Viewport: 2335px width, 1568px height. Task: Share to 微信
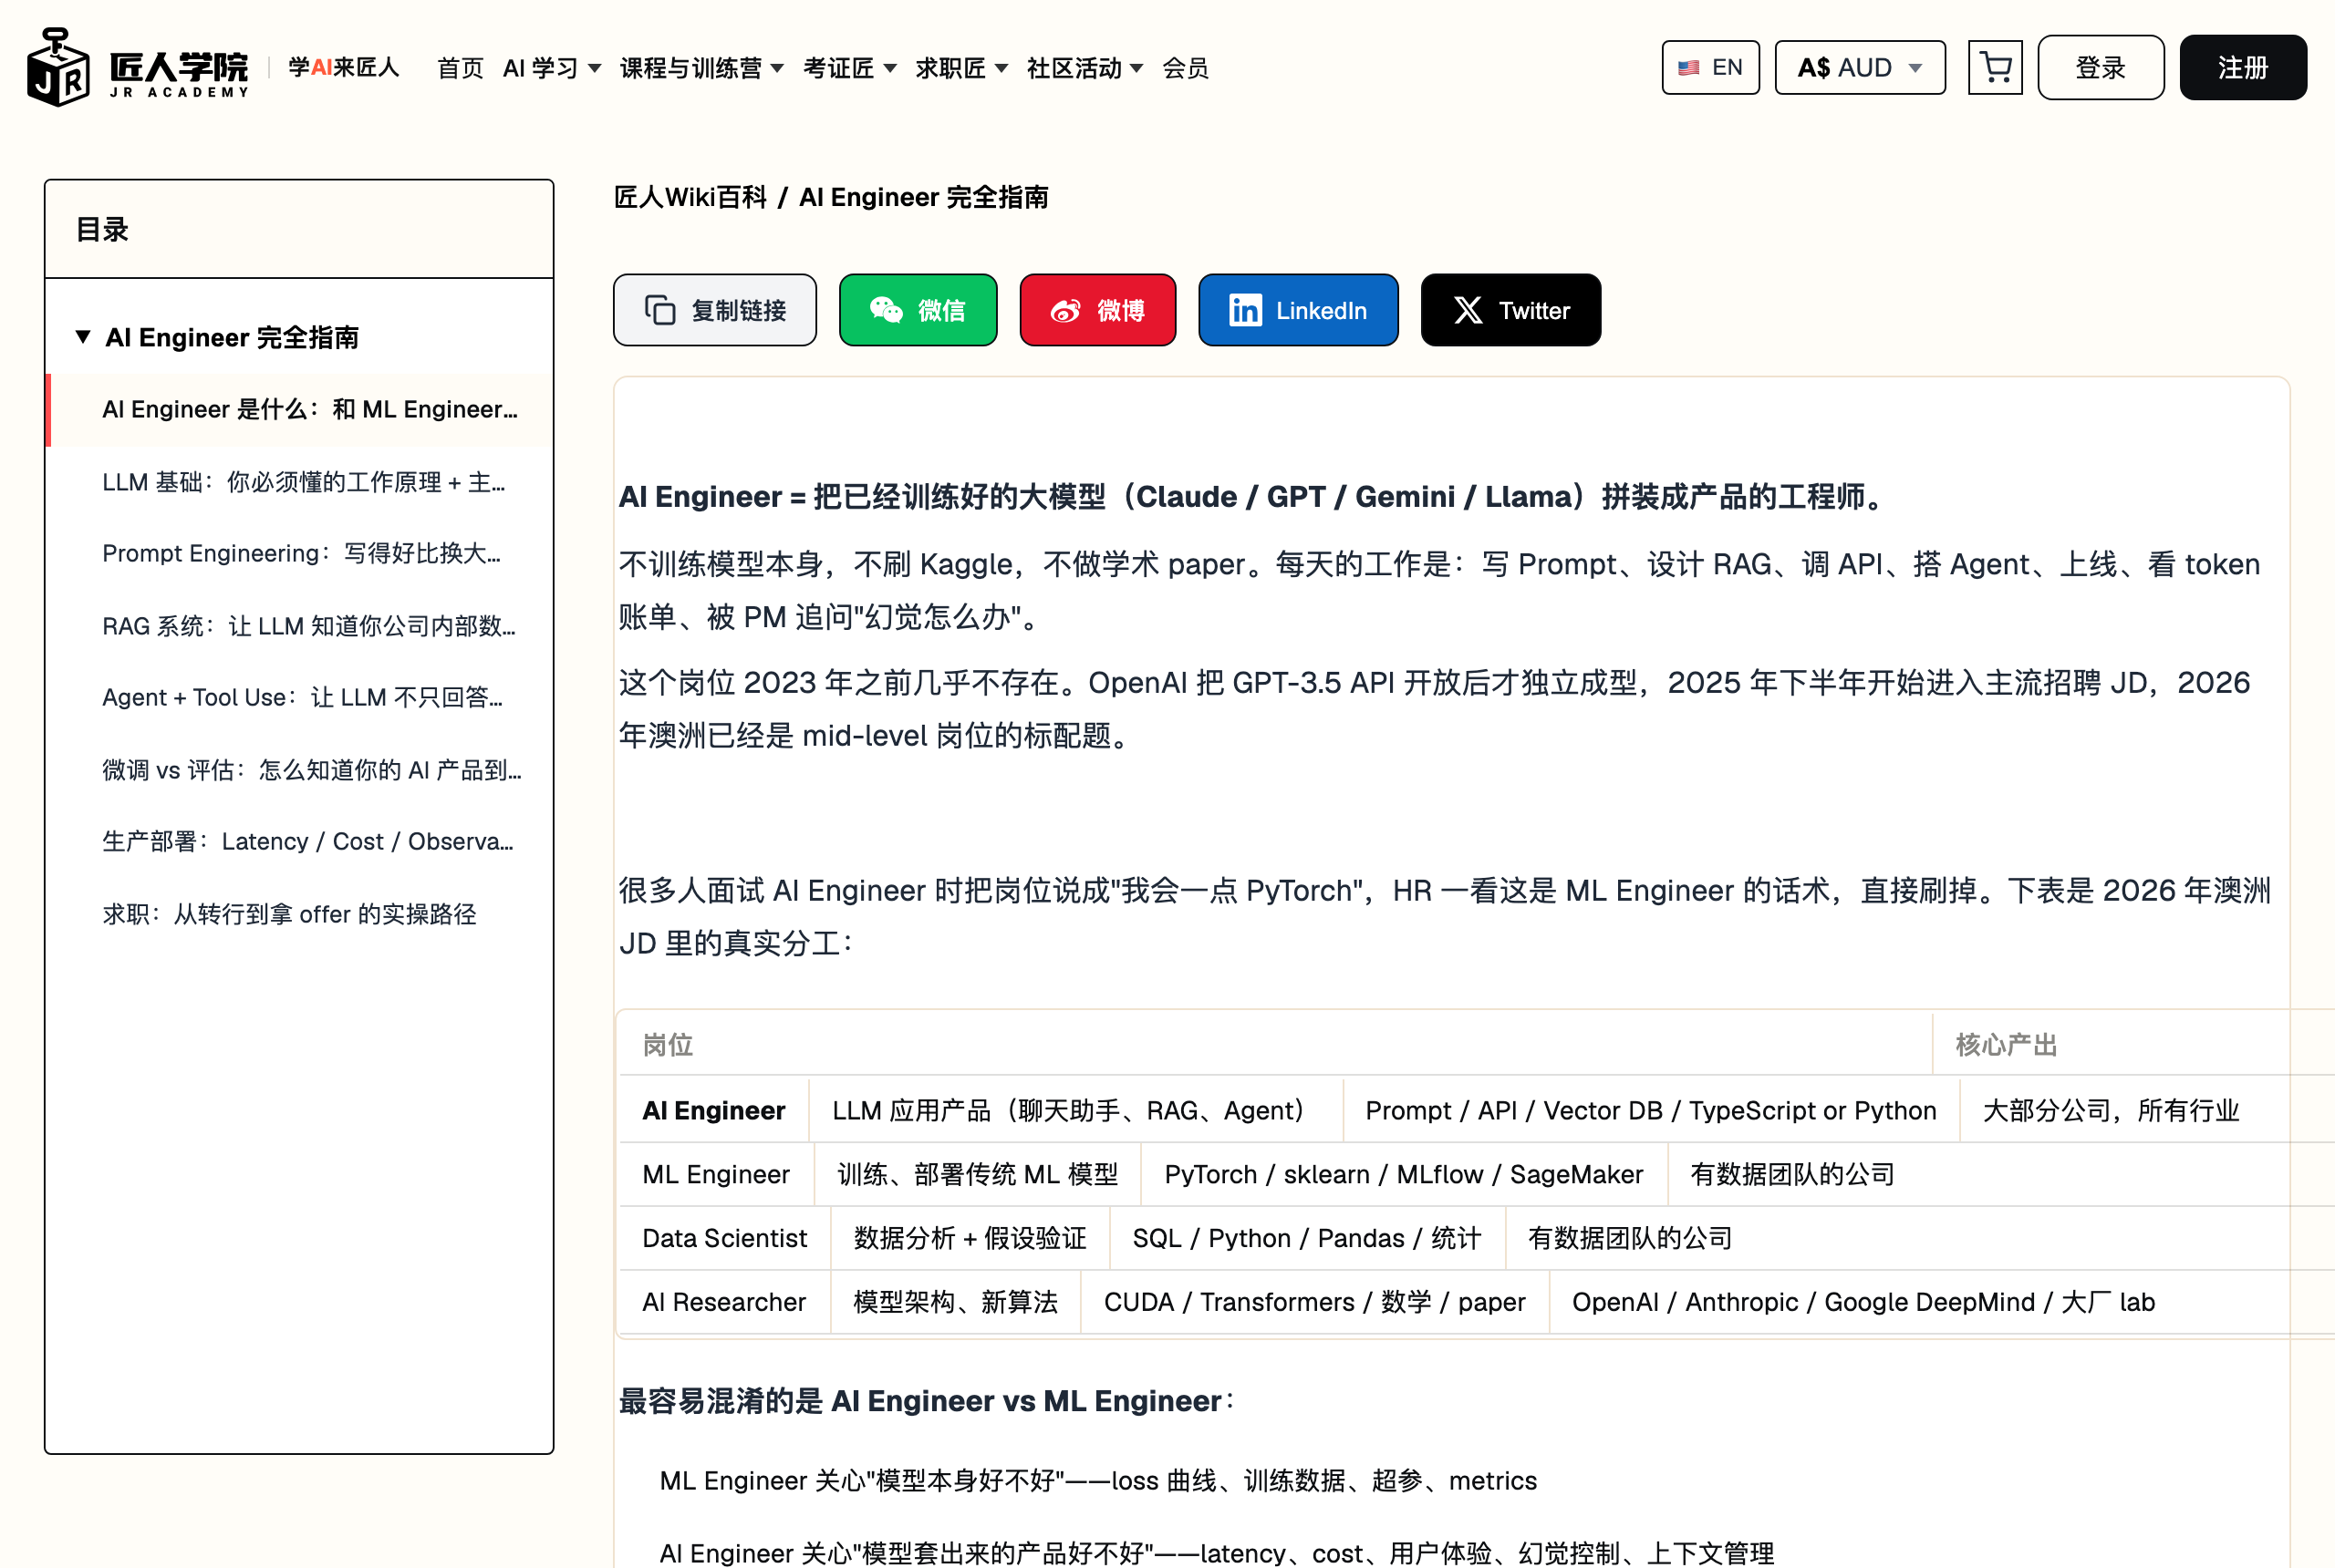click(x=918, y=310)
